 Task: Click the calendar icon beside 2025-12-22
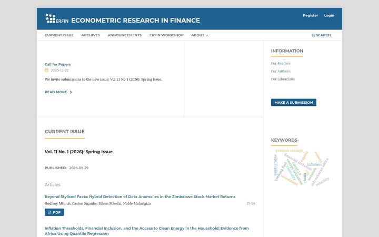click(46, 70)
